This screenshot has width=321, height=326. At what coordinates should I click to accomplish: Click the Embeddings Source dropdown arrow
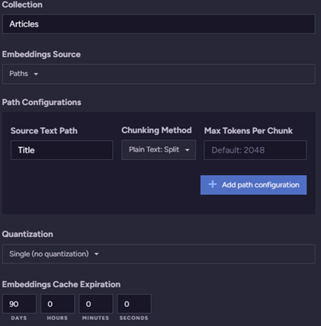coord(36,74)
